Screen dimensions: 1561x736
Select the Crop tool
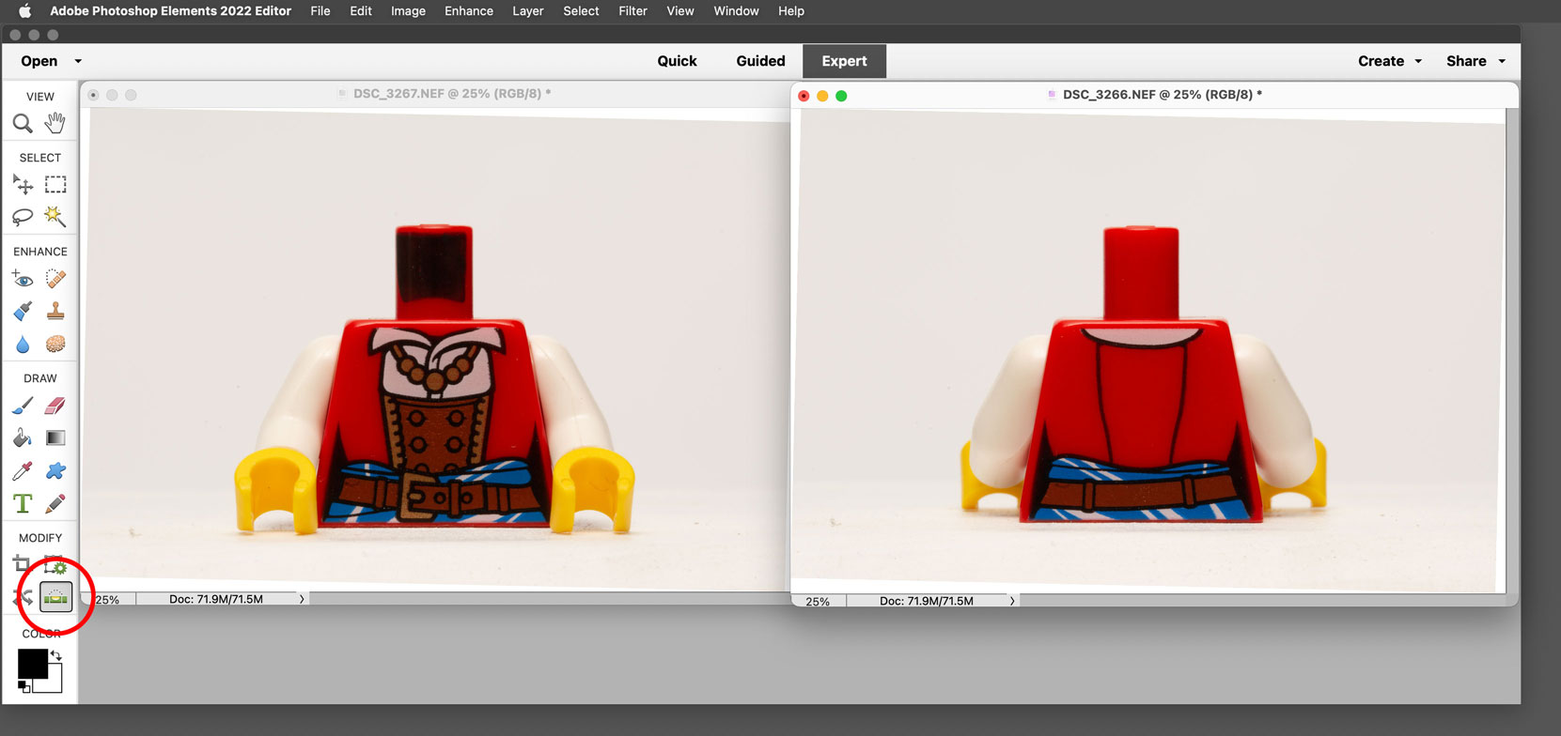click(23, 565)
